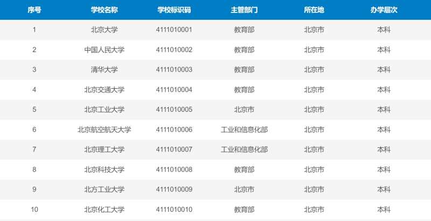Click the 学校名称 column header
This screenshot has height=221, width=431.
tap(105, 10)
